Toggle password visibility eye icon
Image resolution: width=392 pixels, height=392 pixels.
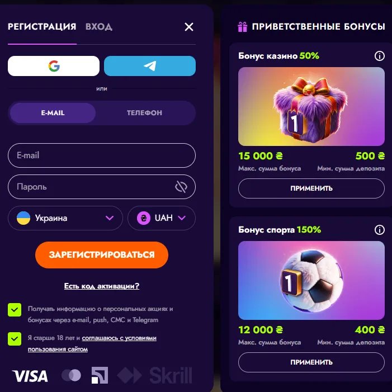(x=181, y=187)
